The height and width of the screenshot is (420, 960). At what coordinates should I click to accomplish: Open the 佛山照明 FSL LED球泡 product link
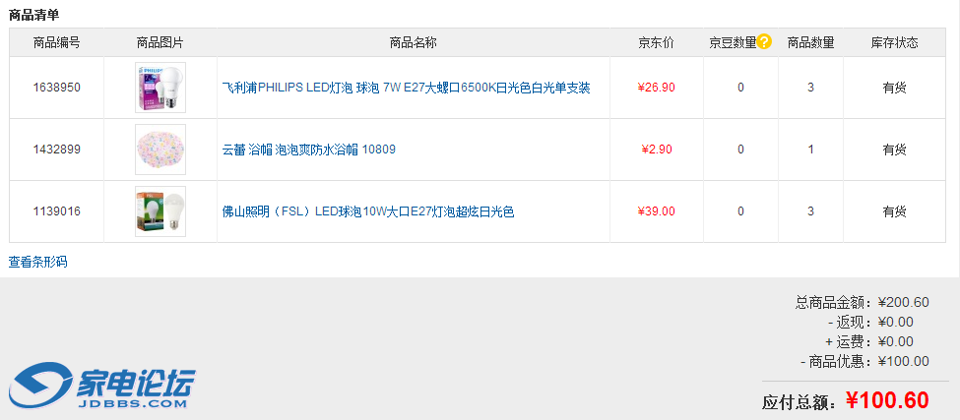[368, 211]
